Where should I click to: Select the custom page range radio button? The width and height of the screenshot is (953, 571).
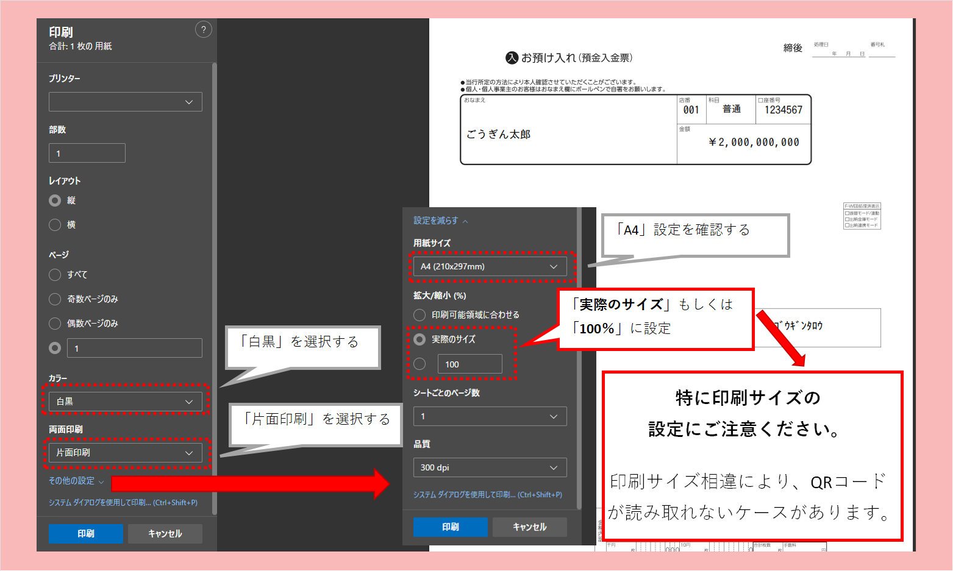[55, 348]
